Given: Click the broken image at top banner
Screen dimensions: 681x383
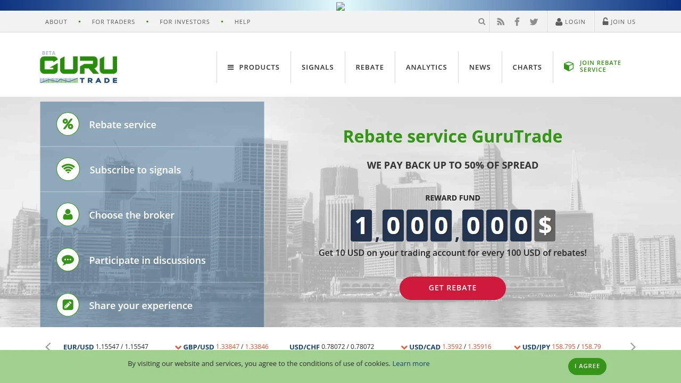Looking at the screenshot, I should 340,6.
